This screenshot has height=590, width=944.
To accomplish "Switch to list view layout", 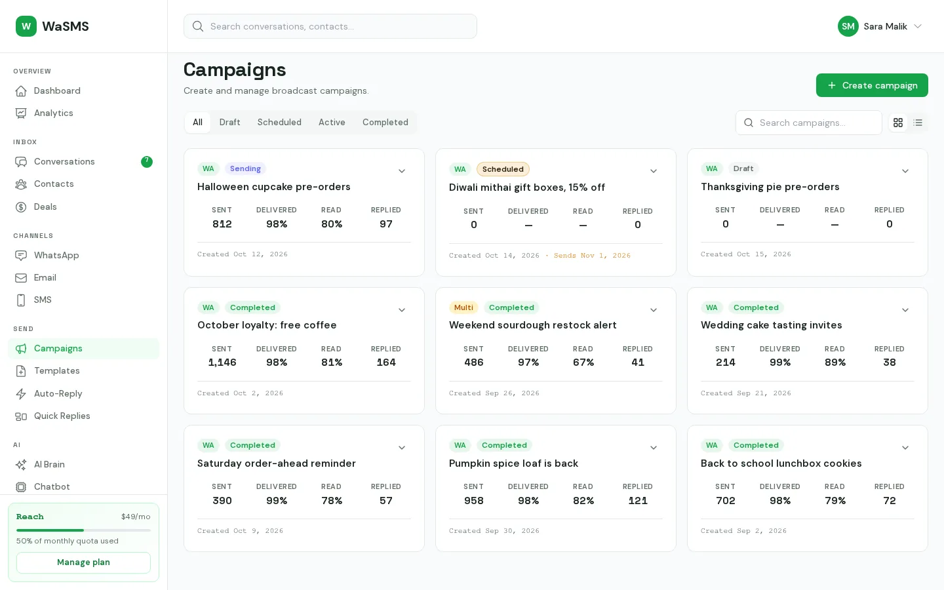I will tap(918, 123).
